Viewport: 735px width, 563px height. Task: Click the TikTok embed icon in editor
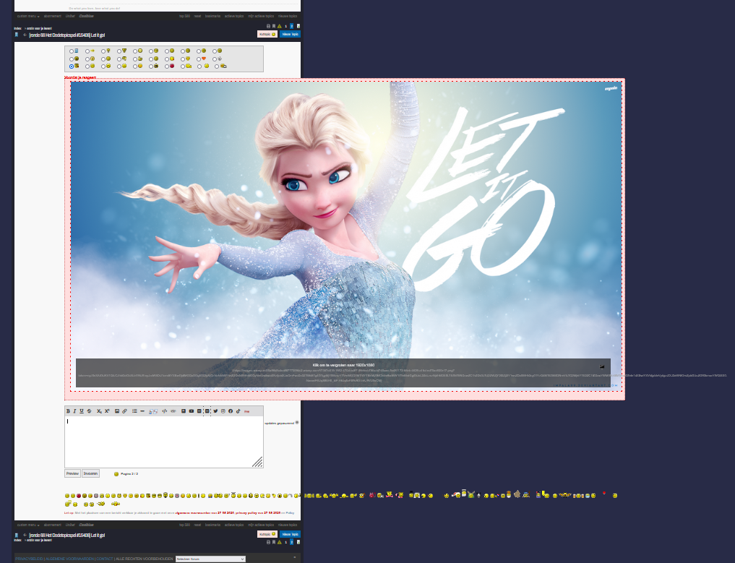click(x=238, y=411)
